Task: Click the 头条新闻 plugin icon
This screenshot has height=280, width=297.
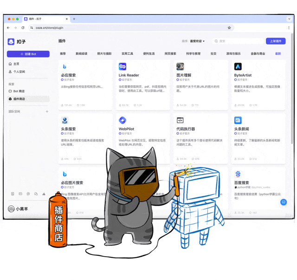Action: coord(238,120)
